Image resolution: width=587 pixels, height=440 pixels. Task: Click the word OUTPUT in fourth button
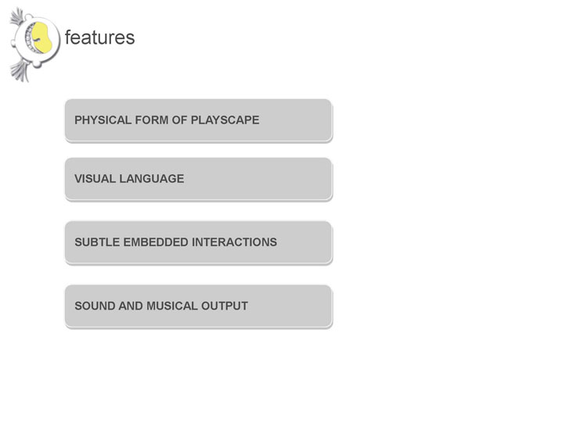point(225,306)
